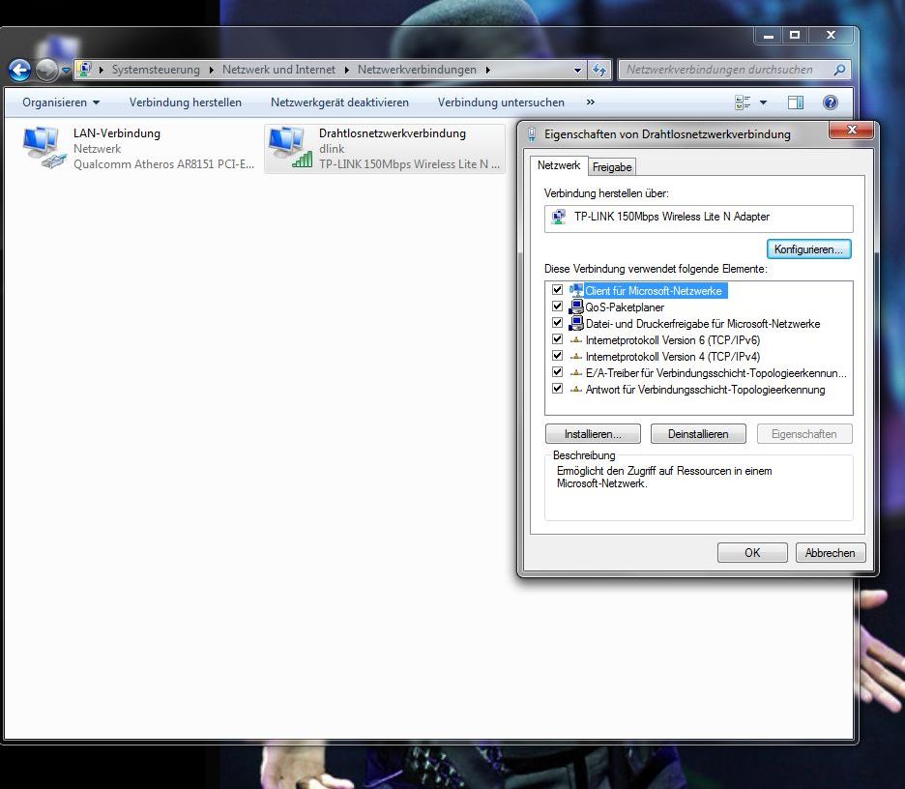Click the LAN-Verbindung name text

[x=117, y=133]
